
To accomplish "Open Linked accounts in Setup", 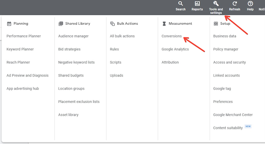I will pyautogui.click(x=226, y=75).
